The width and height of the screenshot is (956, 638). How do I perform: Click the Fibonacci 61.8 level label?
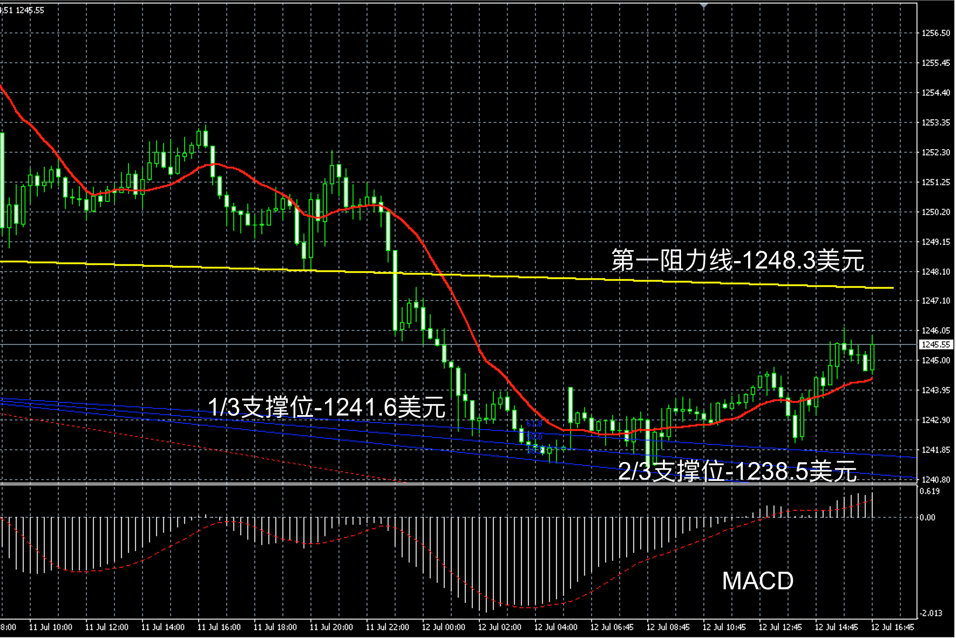(534, 424)
